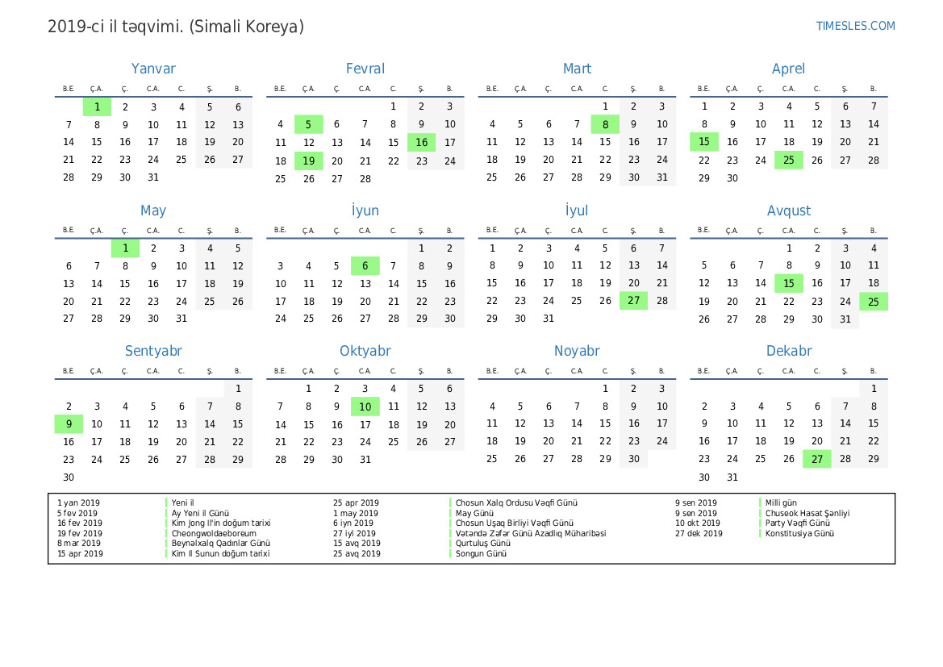
Task: Click the Dekabr month heading
Action: [788, 351]
